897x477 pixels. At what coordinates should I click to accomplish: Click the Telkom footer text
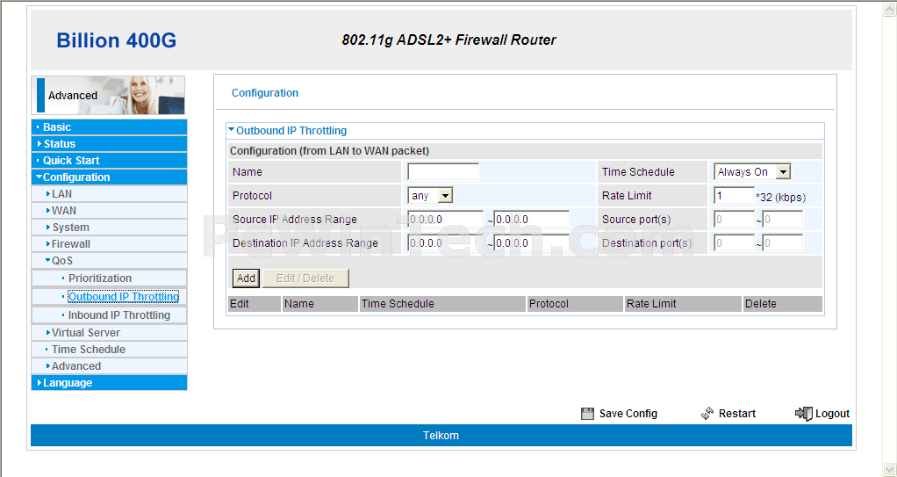441,436
